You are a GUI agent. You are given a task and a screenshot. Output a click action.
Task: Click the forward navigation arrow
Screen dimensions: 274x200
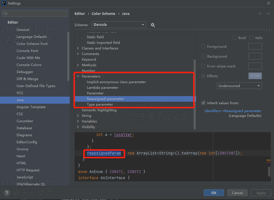click(268, 13)
